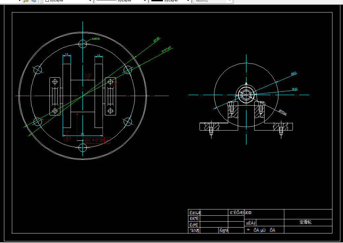Select the "10" dimension above the left flange
343x243 pixels.
(67, 54)
